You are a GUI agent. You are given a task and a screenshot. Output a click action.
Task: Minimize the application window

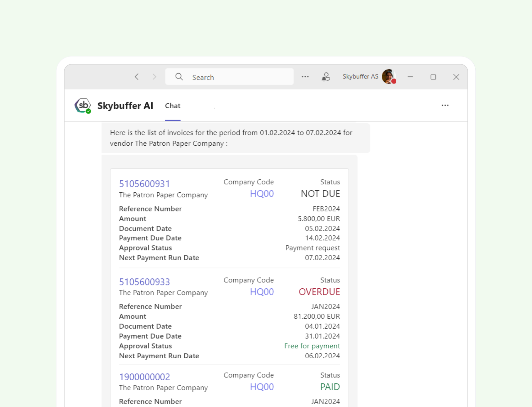tap(410, 77)
